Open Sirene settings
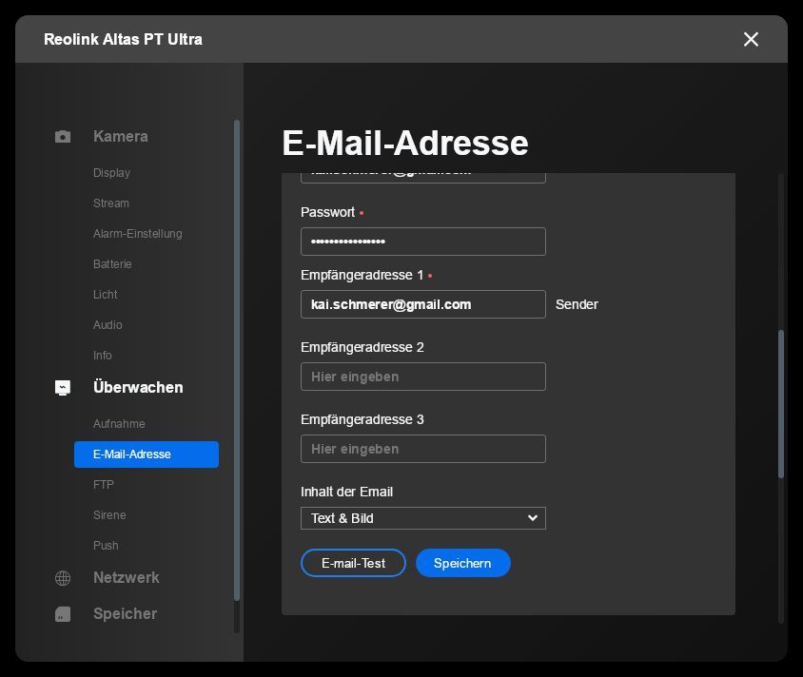 tap(109, 515)
